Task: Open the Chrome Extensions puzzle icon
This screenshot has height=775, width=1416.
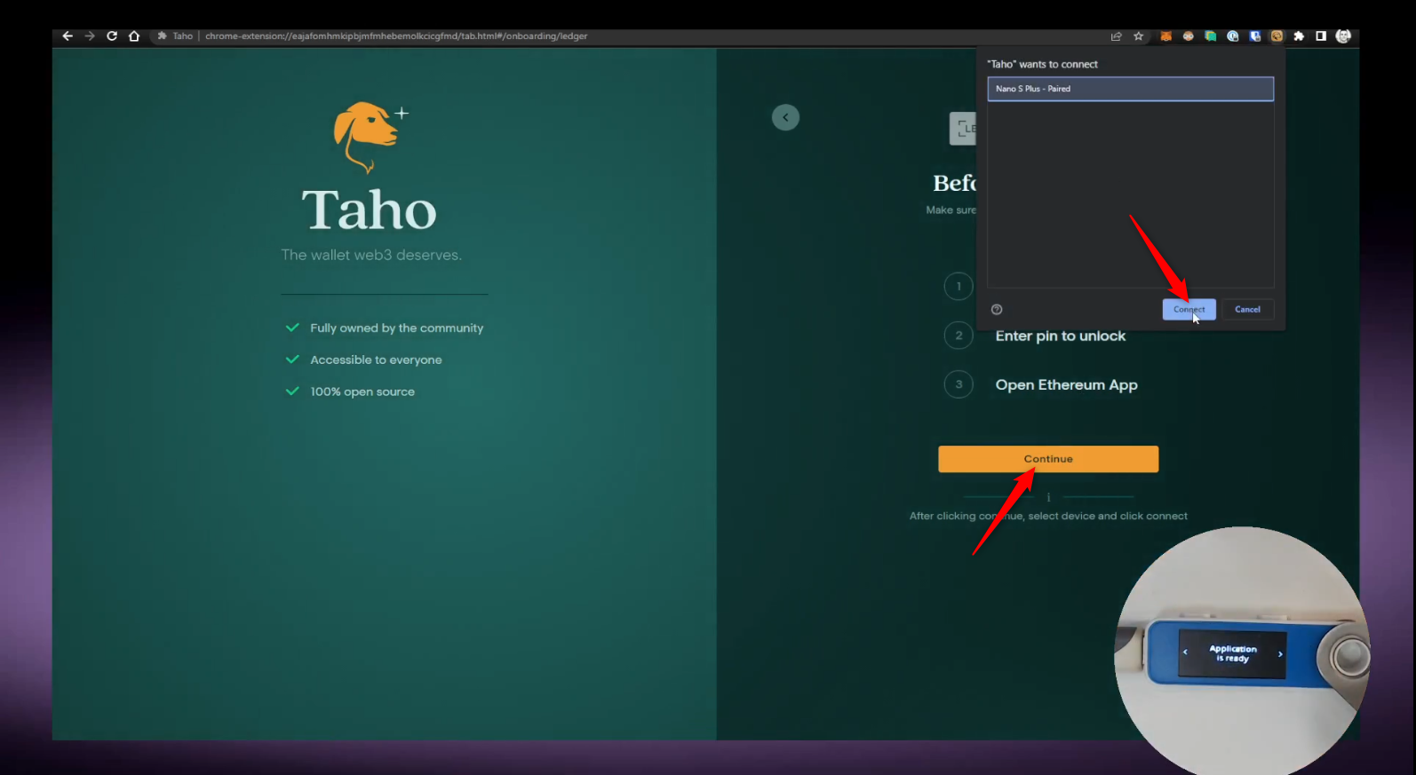Action: (x=1299, y=36)
